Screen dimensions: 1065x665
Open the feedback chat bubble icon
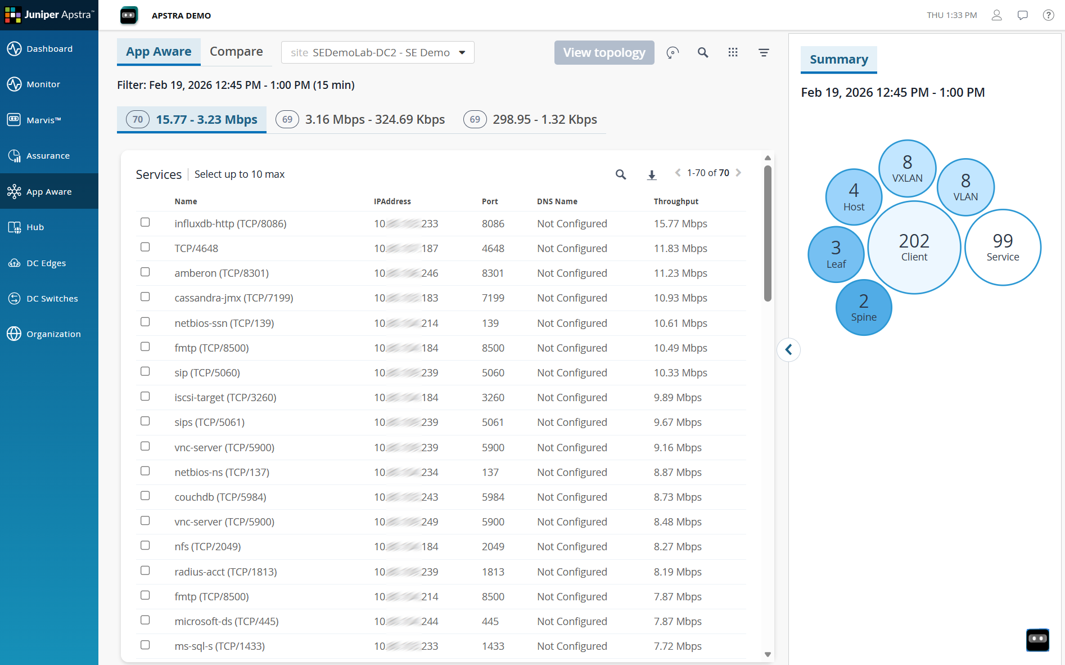tap(1023, 15)
